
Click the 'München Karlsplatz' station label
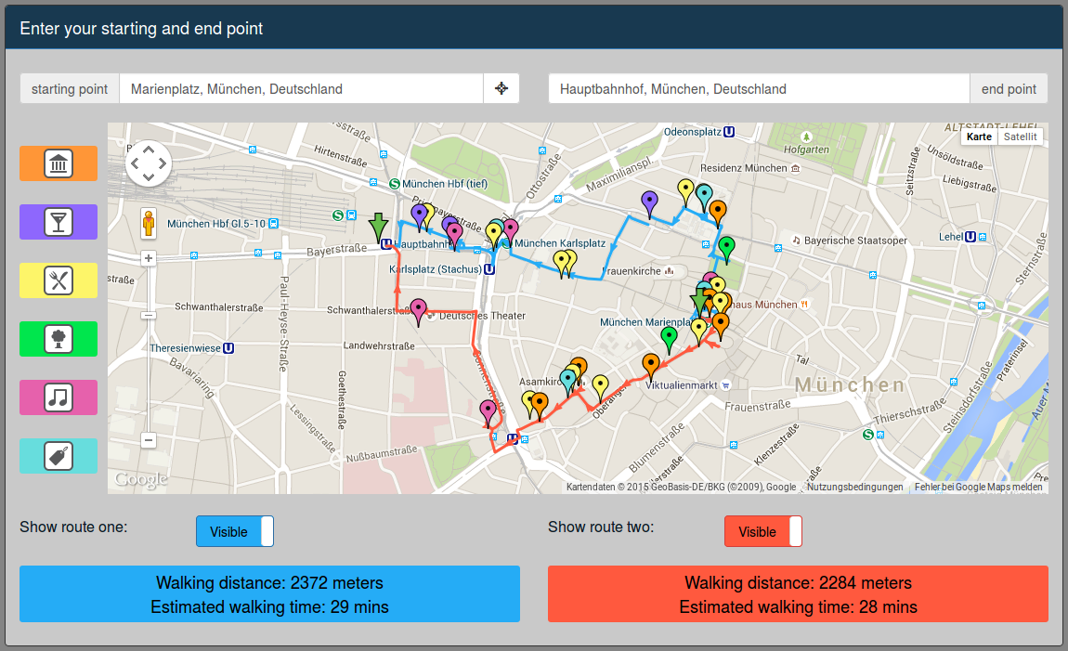560,243
